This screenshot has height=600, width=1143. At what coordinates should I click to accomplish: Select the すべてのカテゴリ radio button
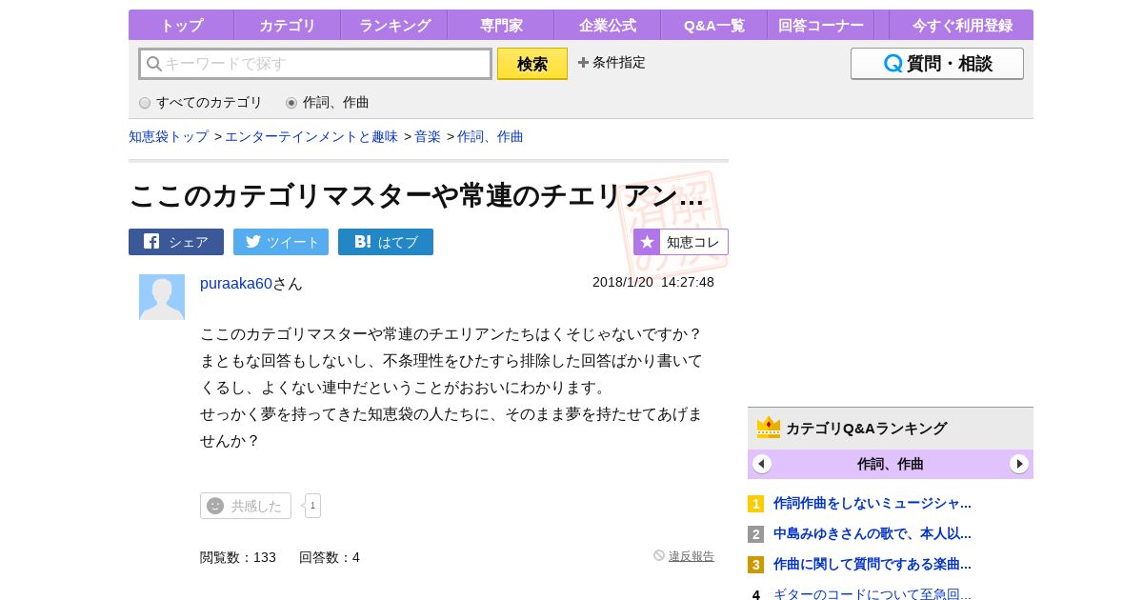pyautogui.click(x=145, y=103)
